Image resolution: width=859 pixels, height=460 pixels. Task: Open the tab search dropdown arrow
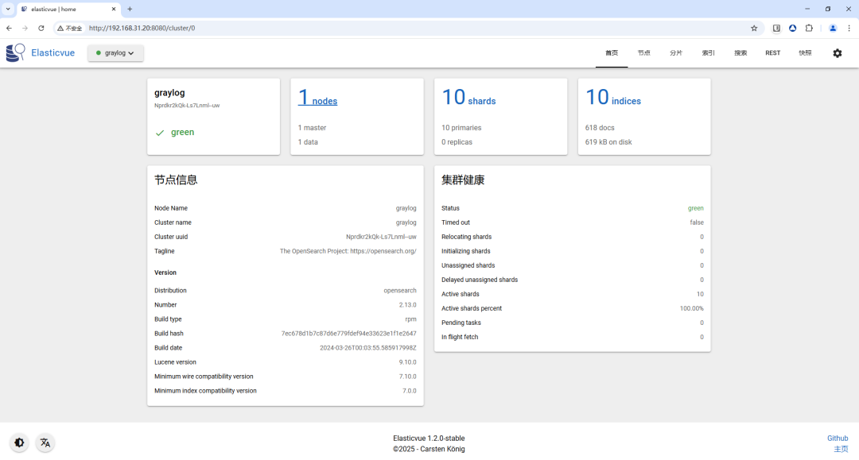click(8, 9)
